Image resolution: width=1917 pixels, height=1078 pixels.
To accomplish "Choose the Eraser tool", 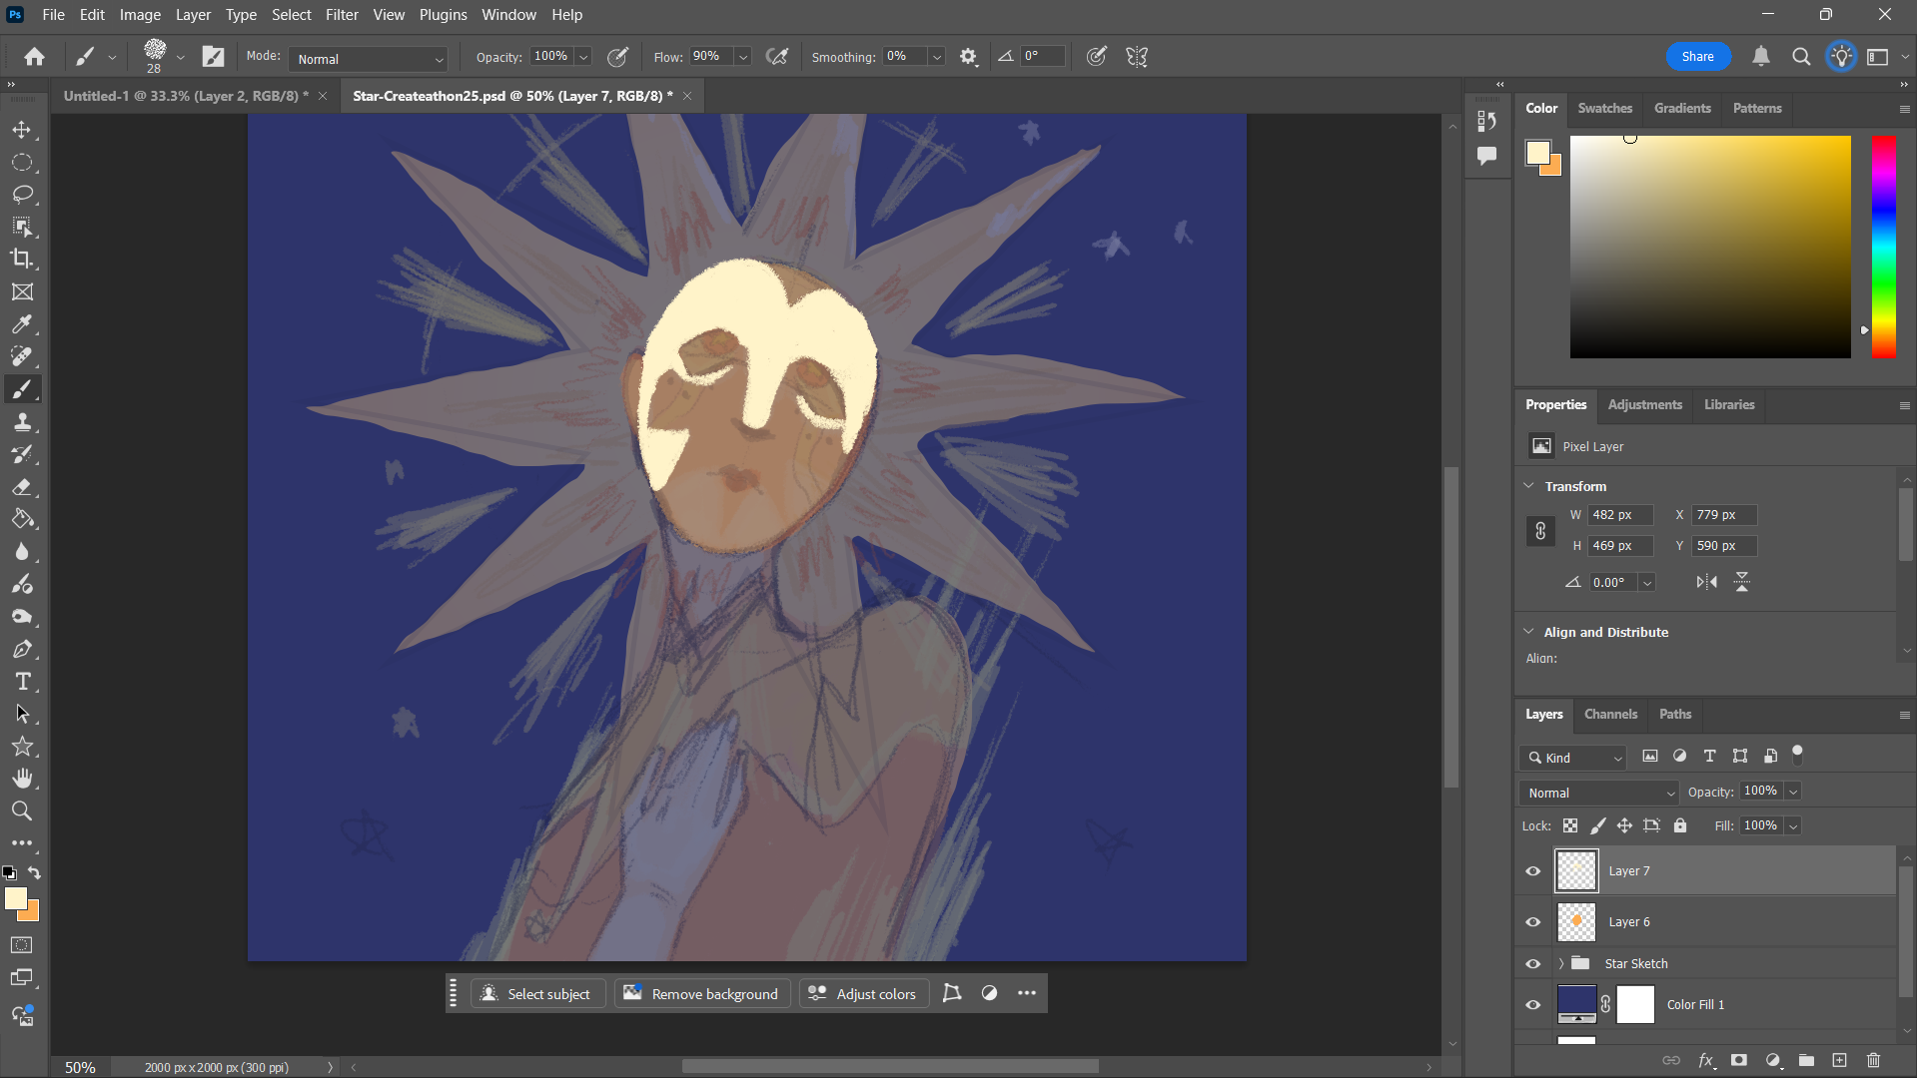I will (22, 487).
